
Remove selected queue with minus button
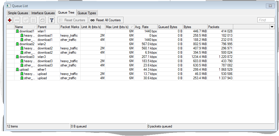pyautogui.click(x=17, y=20)
